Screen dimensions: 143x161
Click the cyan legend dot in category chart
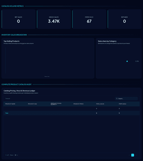pos(127,61)
